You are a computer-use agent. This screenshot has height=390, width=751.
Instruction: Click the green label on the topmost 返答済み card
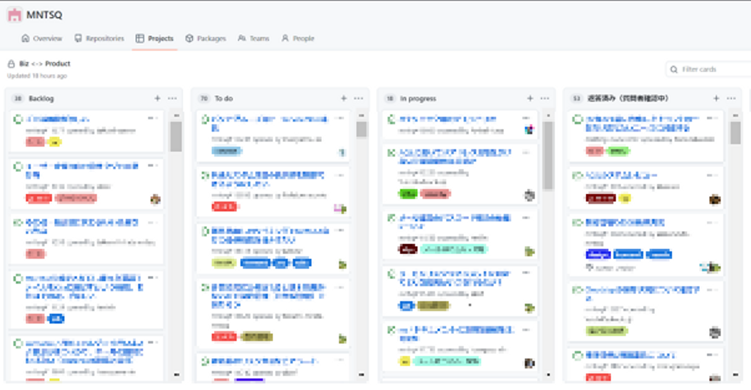coord(618,151)
